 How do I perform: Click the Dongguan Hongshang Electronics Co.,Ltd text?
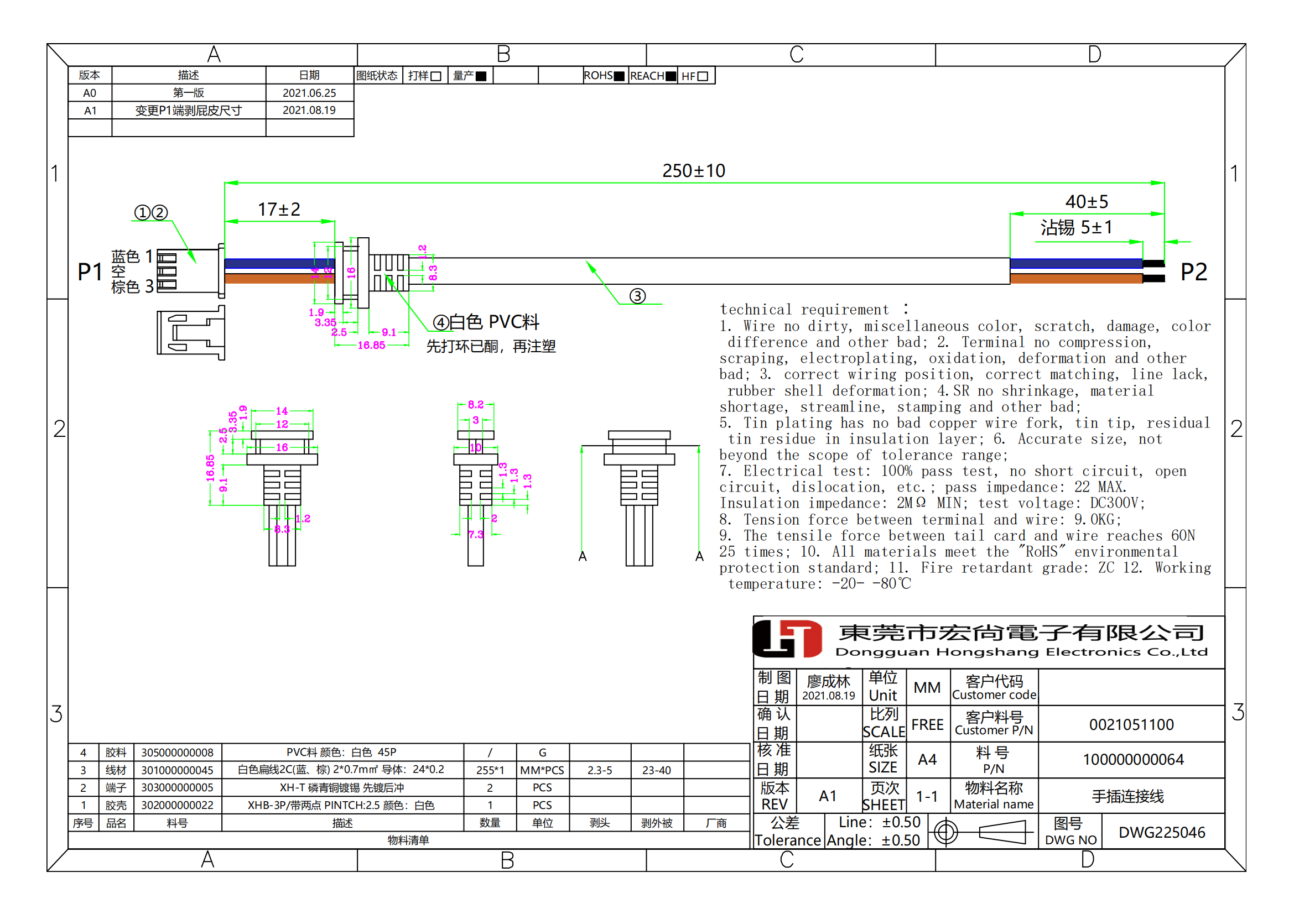(1021, 651)
